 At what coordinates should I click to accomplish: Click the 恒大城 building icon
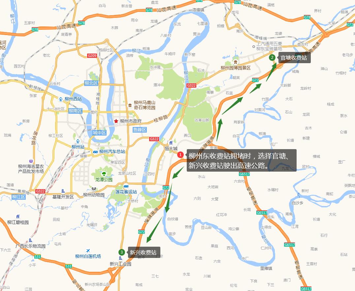click(x=171, y=143)
